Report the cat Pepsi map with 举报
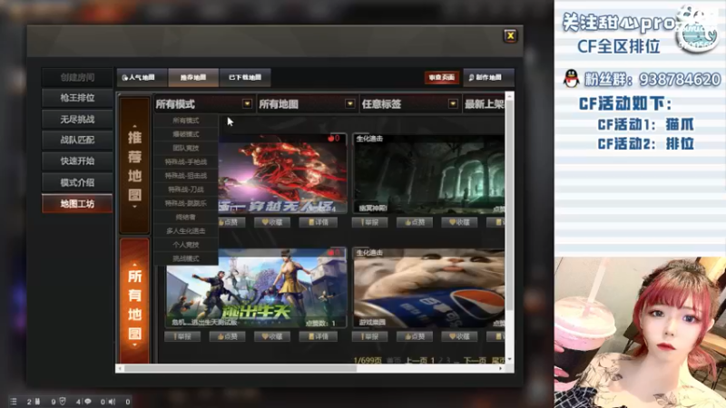726x408 pixels. 369,336
